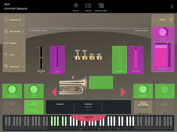Screen dimensions: 177x132
Task: Open the Presets list icon
Action: 88,5
